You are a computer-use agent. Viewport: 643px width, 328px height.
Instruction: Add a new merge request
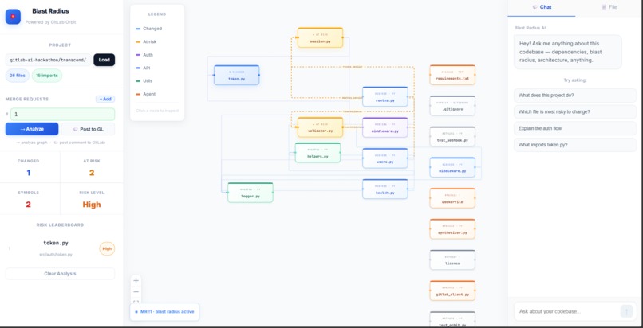point(105,99)
